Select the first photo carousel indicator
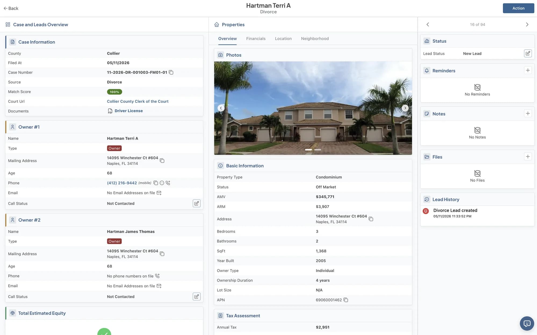The image size is (537, 335). [308, 150]
